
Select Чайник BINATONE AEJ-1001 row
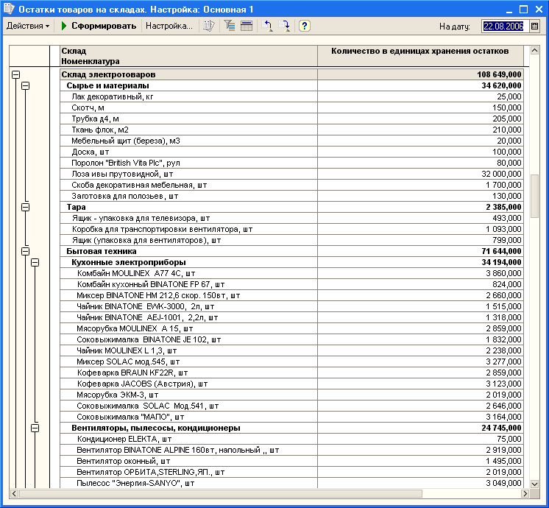[x=292, y=317]
